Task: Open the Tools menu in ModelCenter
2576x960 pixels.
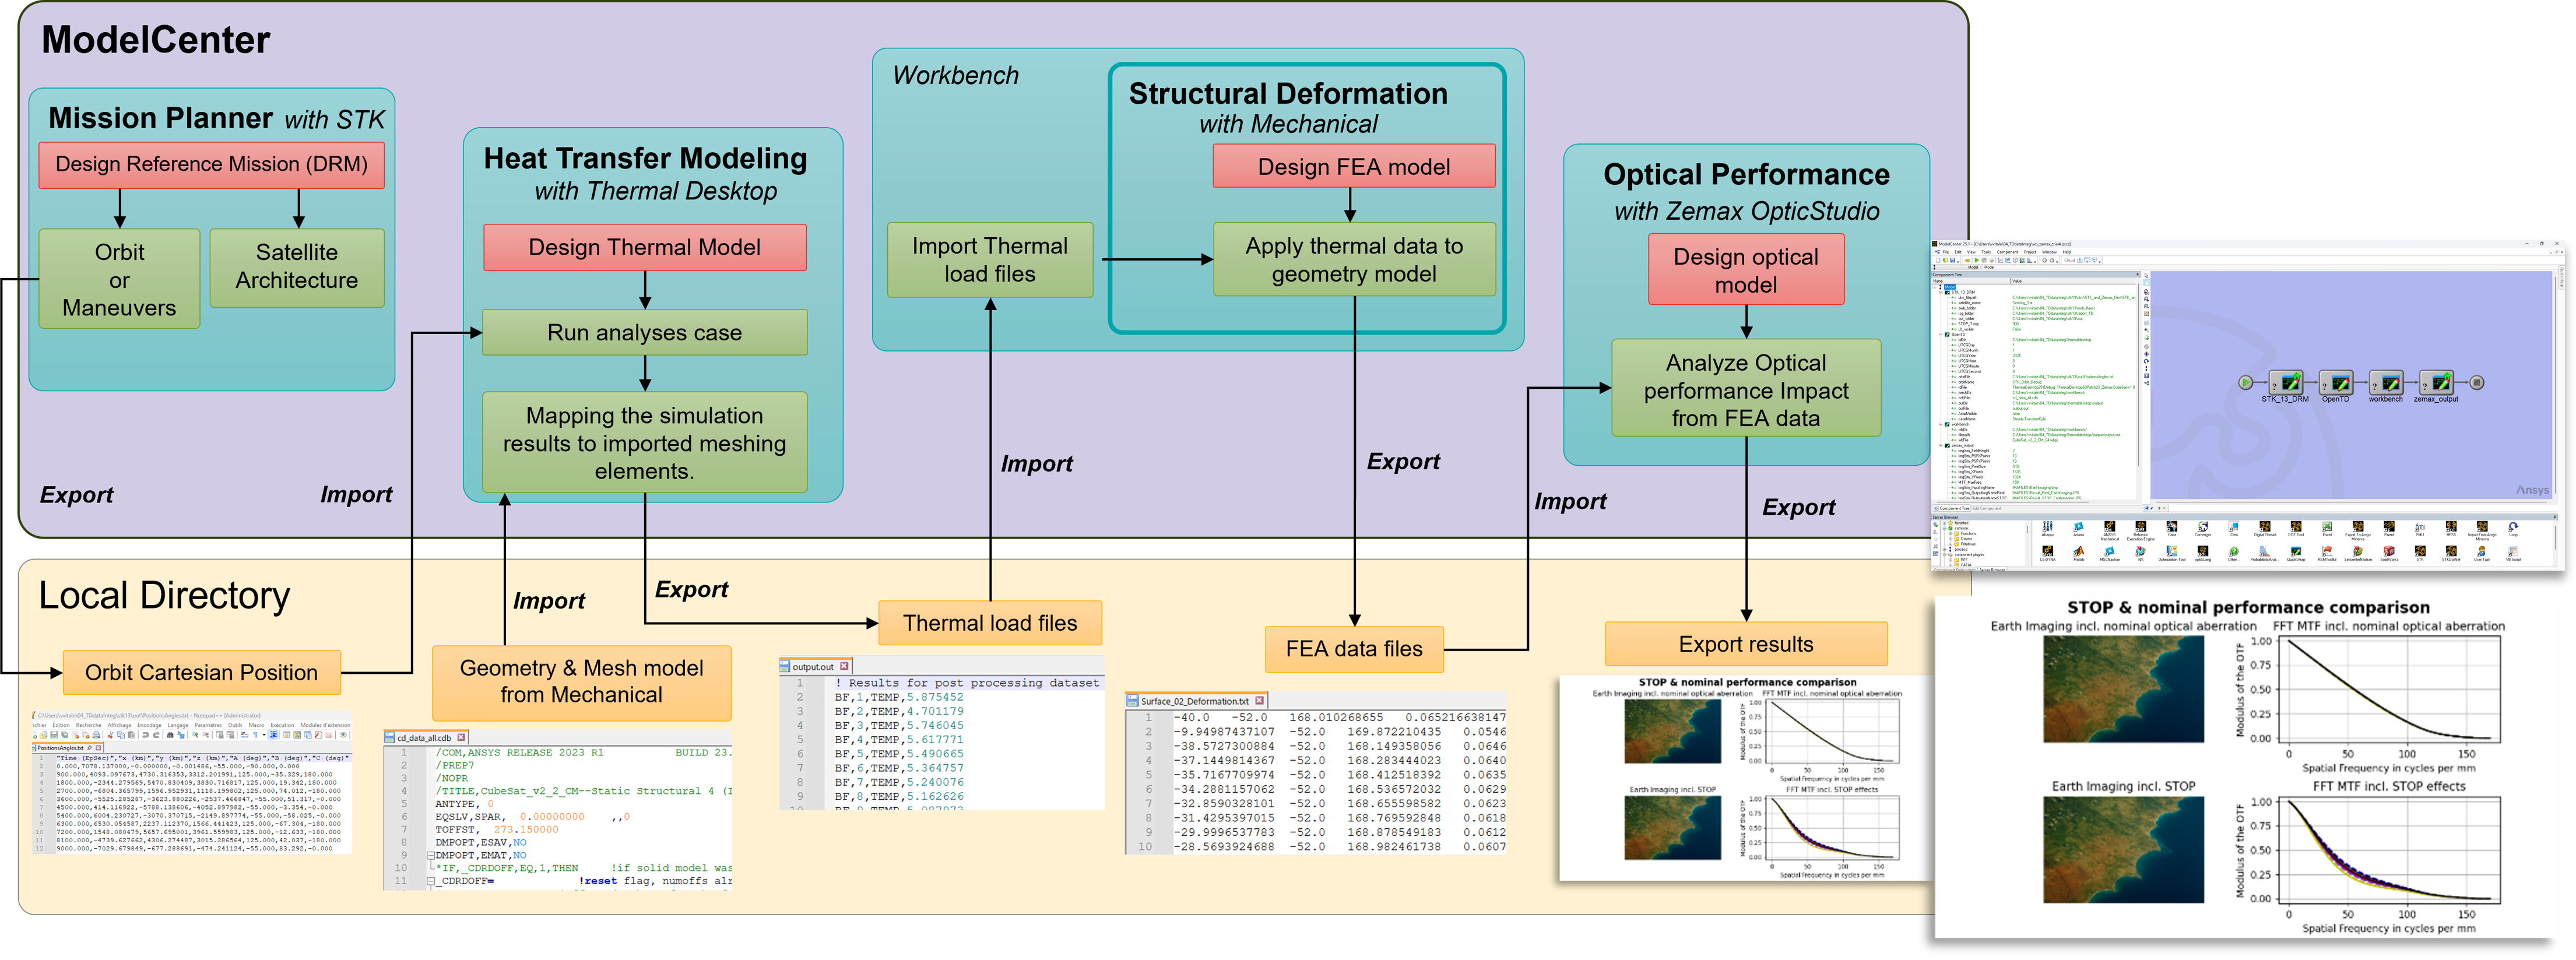Action: [1986, 252]
